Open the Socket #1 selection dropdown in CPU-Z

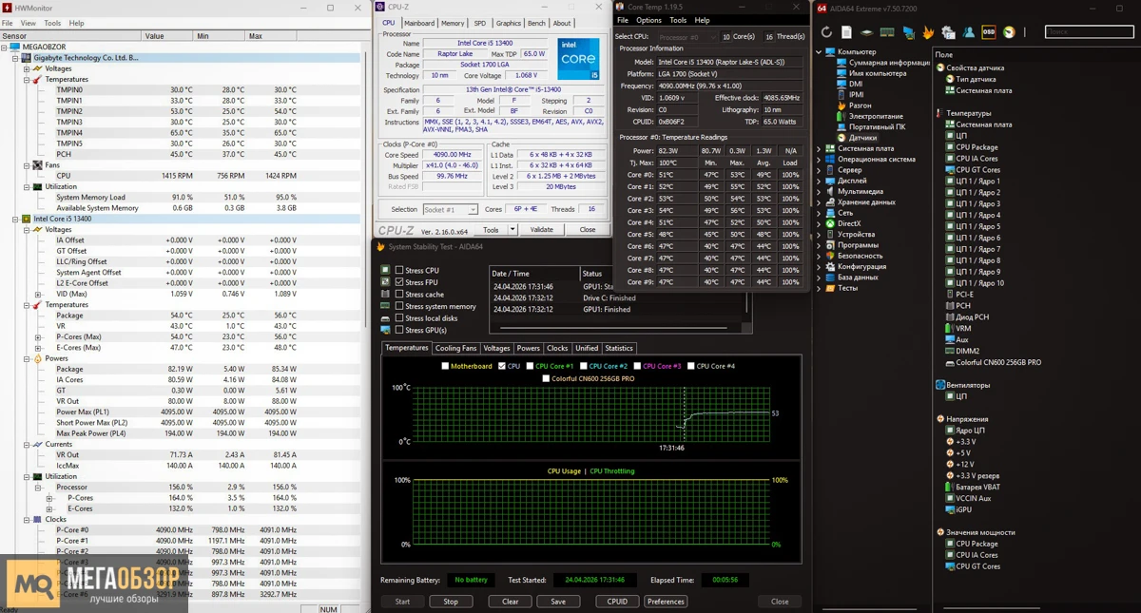point(450,210)
